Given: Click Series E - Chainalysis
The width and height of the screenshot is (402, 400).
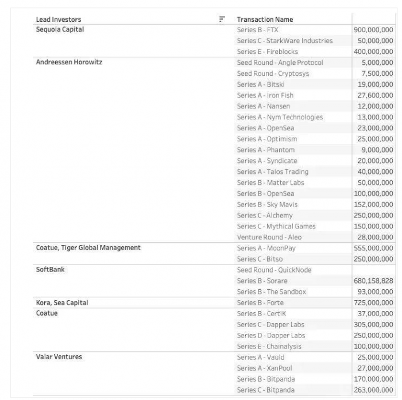Looking at the screenshot, I should 269,347.
